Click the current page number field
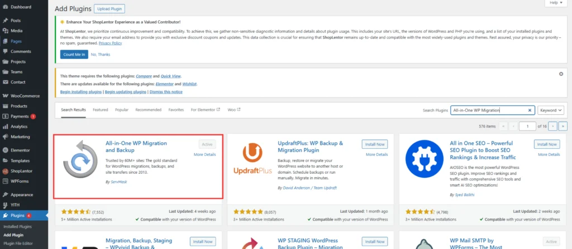Image resolution: width=572 pixels, height=249 pixels. (527, 126)
